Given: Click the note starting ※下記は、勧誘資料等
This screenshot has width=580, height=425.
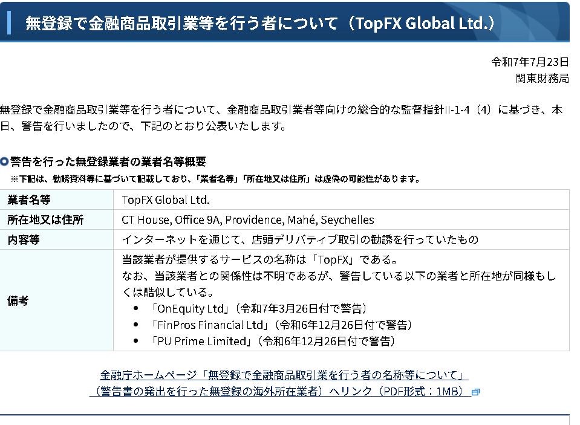Looking at the screenshot, I should 216,179.
